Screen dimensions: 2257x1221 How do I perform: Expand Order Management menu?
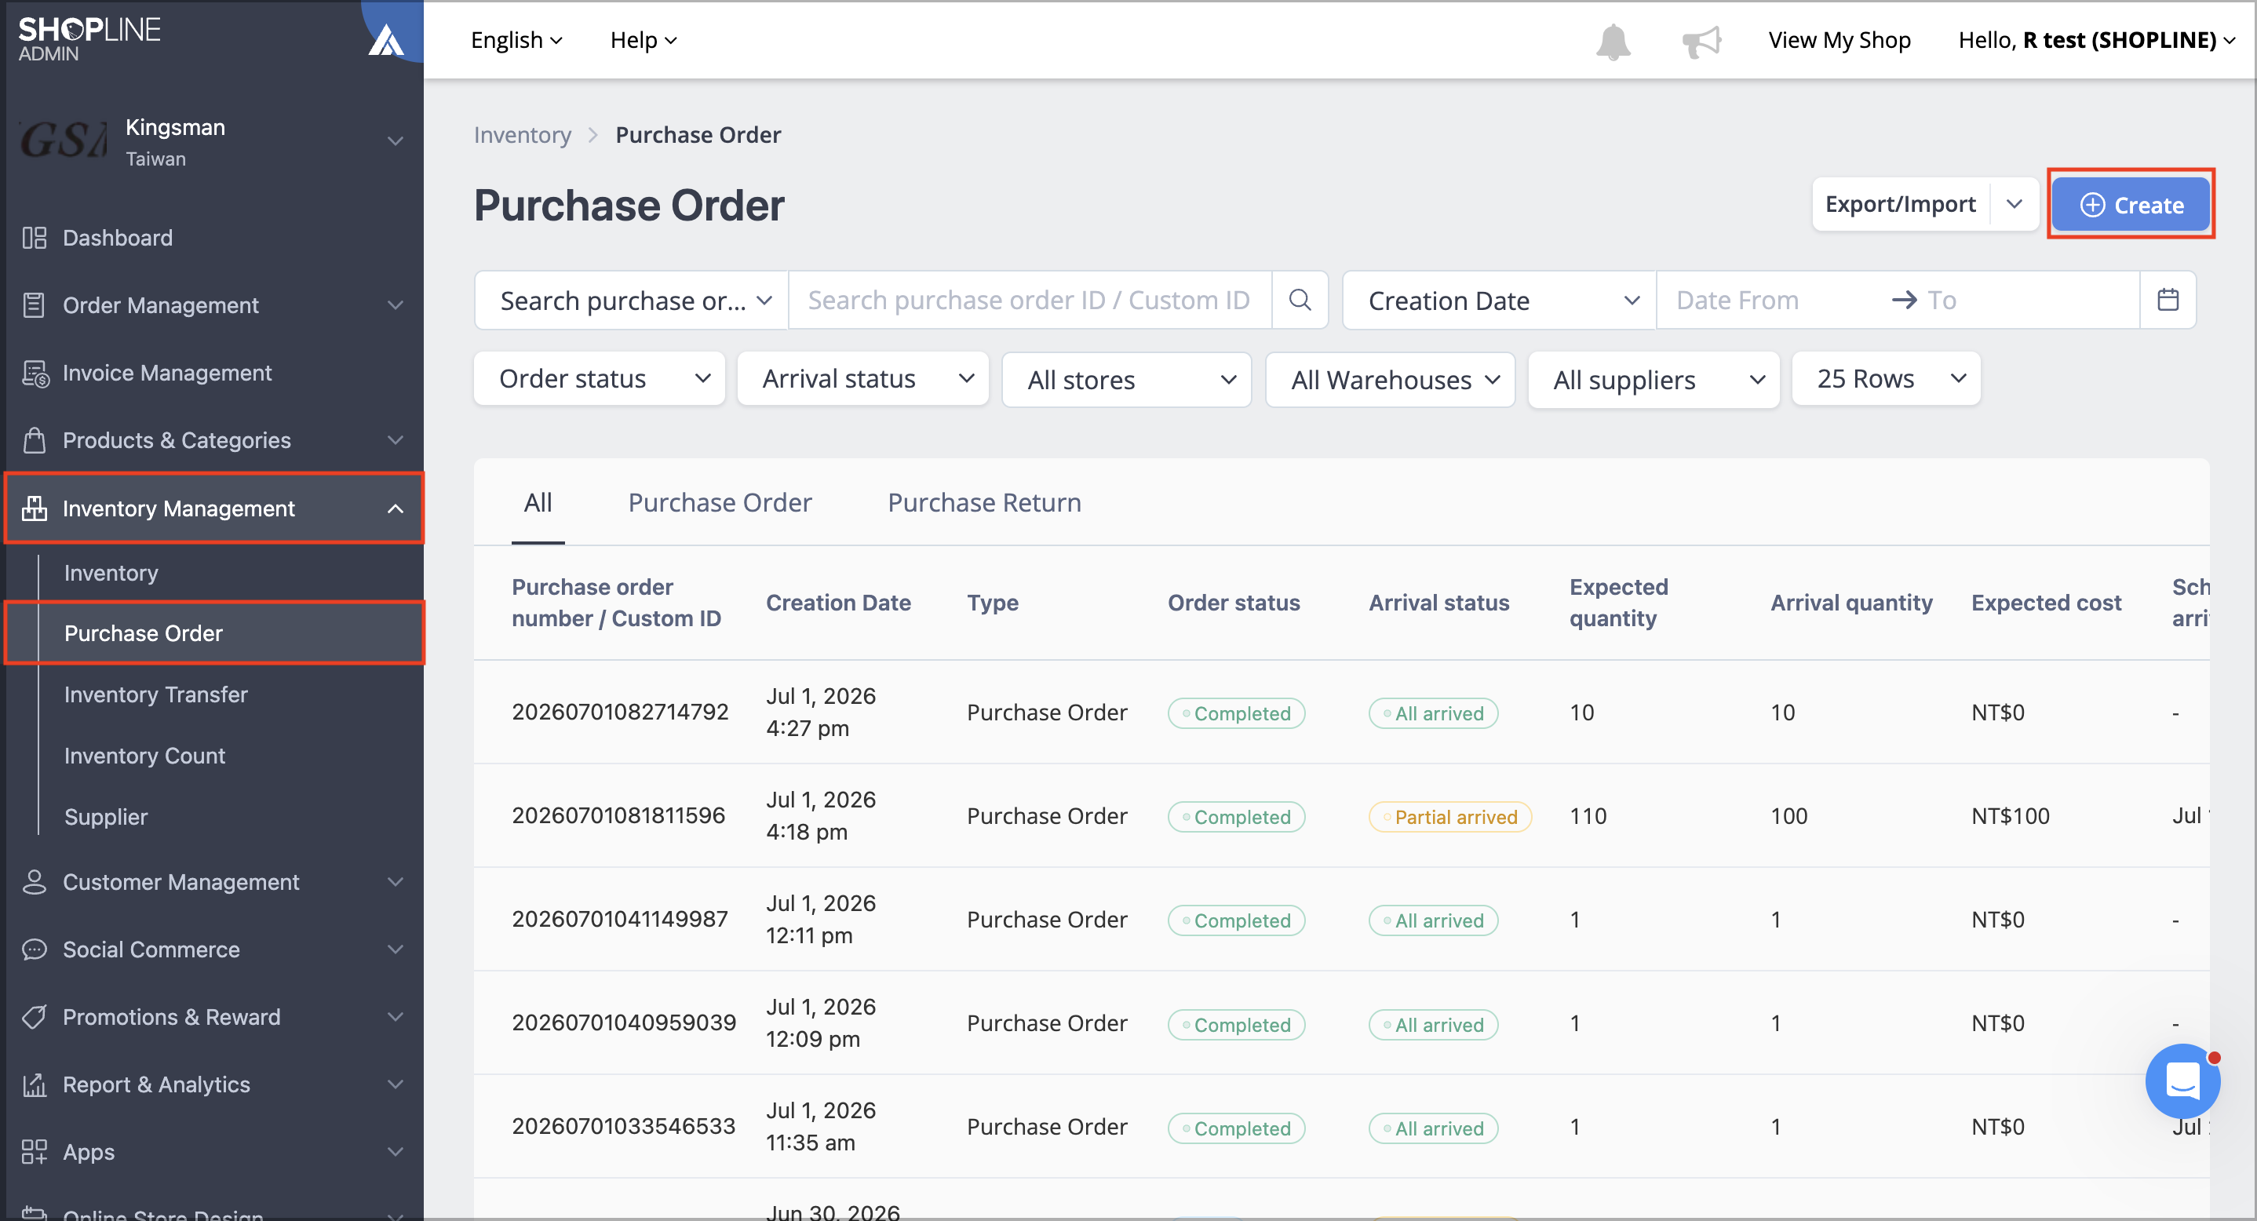click(x=396, y=304)
